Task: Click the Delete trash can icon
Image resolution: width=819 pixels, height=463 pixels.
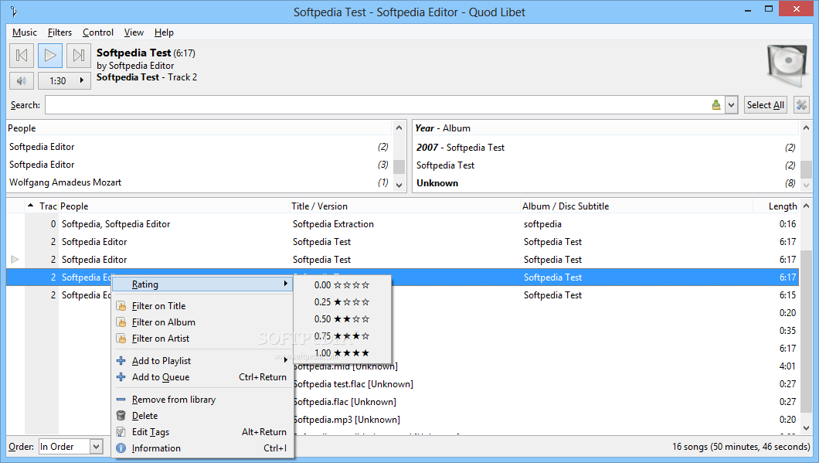Action: (x=121, y=416)
